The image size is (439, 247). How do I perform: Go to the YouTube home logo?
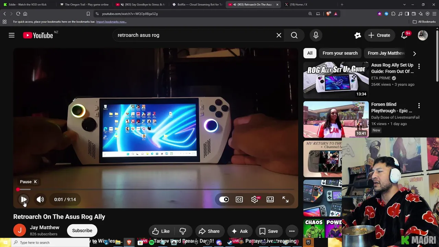38,35
